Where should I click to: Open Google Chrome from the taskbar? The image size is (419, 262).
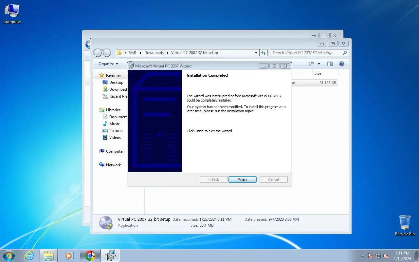point(90,255)
